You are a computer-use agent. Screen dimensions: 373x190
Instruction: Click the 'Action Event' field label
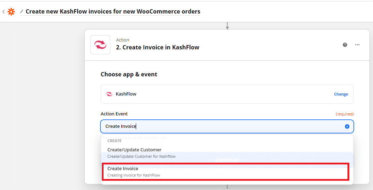coord(114,114)
